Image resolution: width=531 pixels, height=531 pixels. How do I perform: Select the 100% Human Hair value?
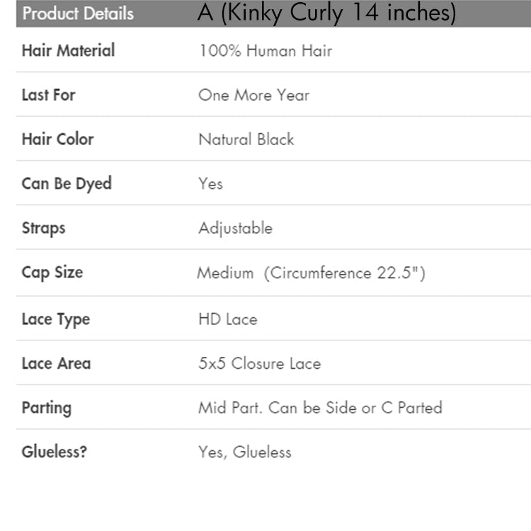265,51
